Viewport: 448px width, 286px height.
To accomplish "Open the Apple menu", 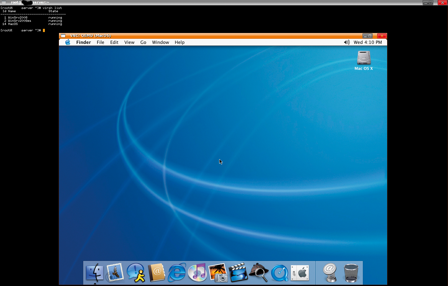I will [x=68, y=42].
